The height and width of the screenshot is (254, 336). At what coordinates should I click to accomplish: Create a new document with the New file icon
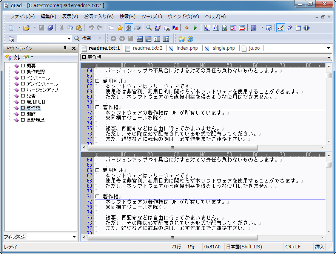(x=11, y=28)
